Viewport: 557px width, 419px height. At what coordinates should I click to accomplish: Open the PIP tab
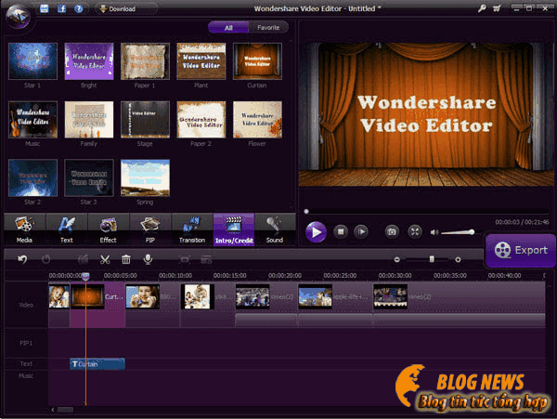150,229
